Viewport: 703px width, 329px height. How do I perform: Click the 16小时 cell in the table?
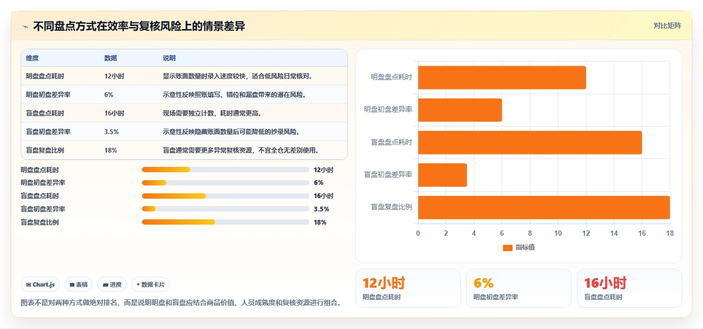114,113
